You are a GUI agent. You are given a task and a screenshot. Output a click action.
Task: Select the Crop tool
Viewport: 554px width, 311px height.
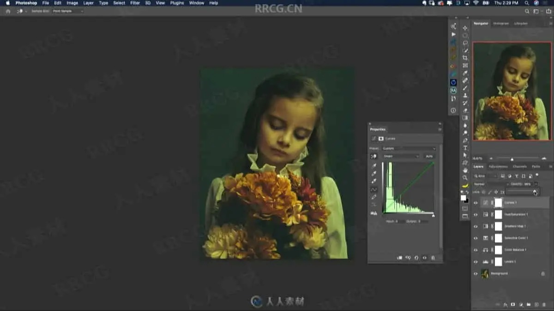(465, 58)
